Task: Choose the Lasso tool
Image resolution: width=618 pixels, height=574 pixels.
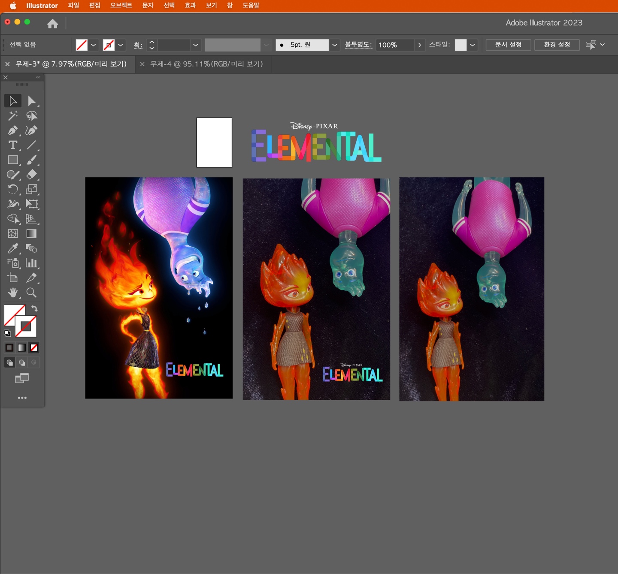Action: click(x=32, y=116)
